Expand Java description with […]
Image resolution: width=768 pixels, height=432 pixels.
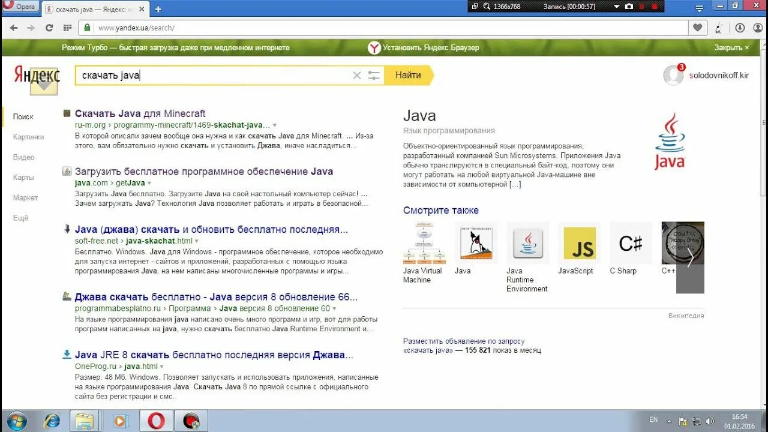pos(515,184)
